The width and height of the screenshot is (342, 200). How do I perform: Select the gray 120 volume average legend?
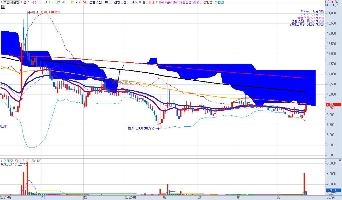pos(39,161)
